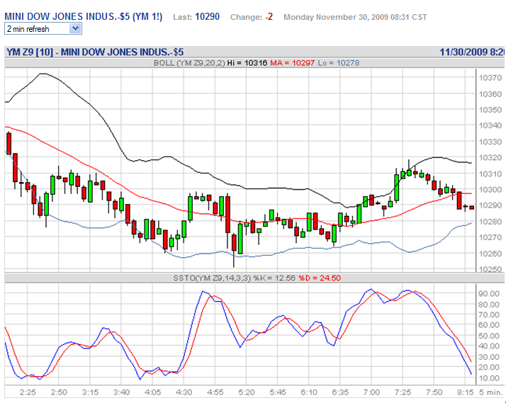Click the 6:35 time axis label
506x403 pixels.
pos(340,392)
